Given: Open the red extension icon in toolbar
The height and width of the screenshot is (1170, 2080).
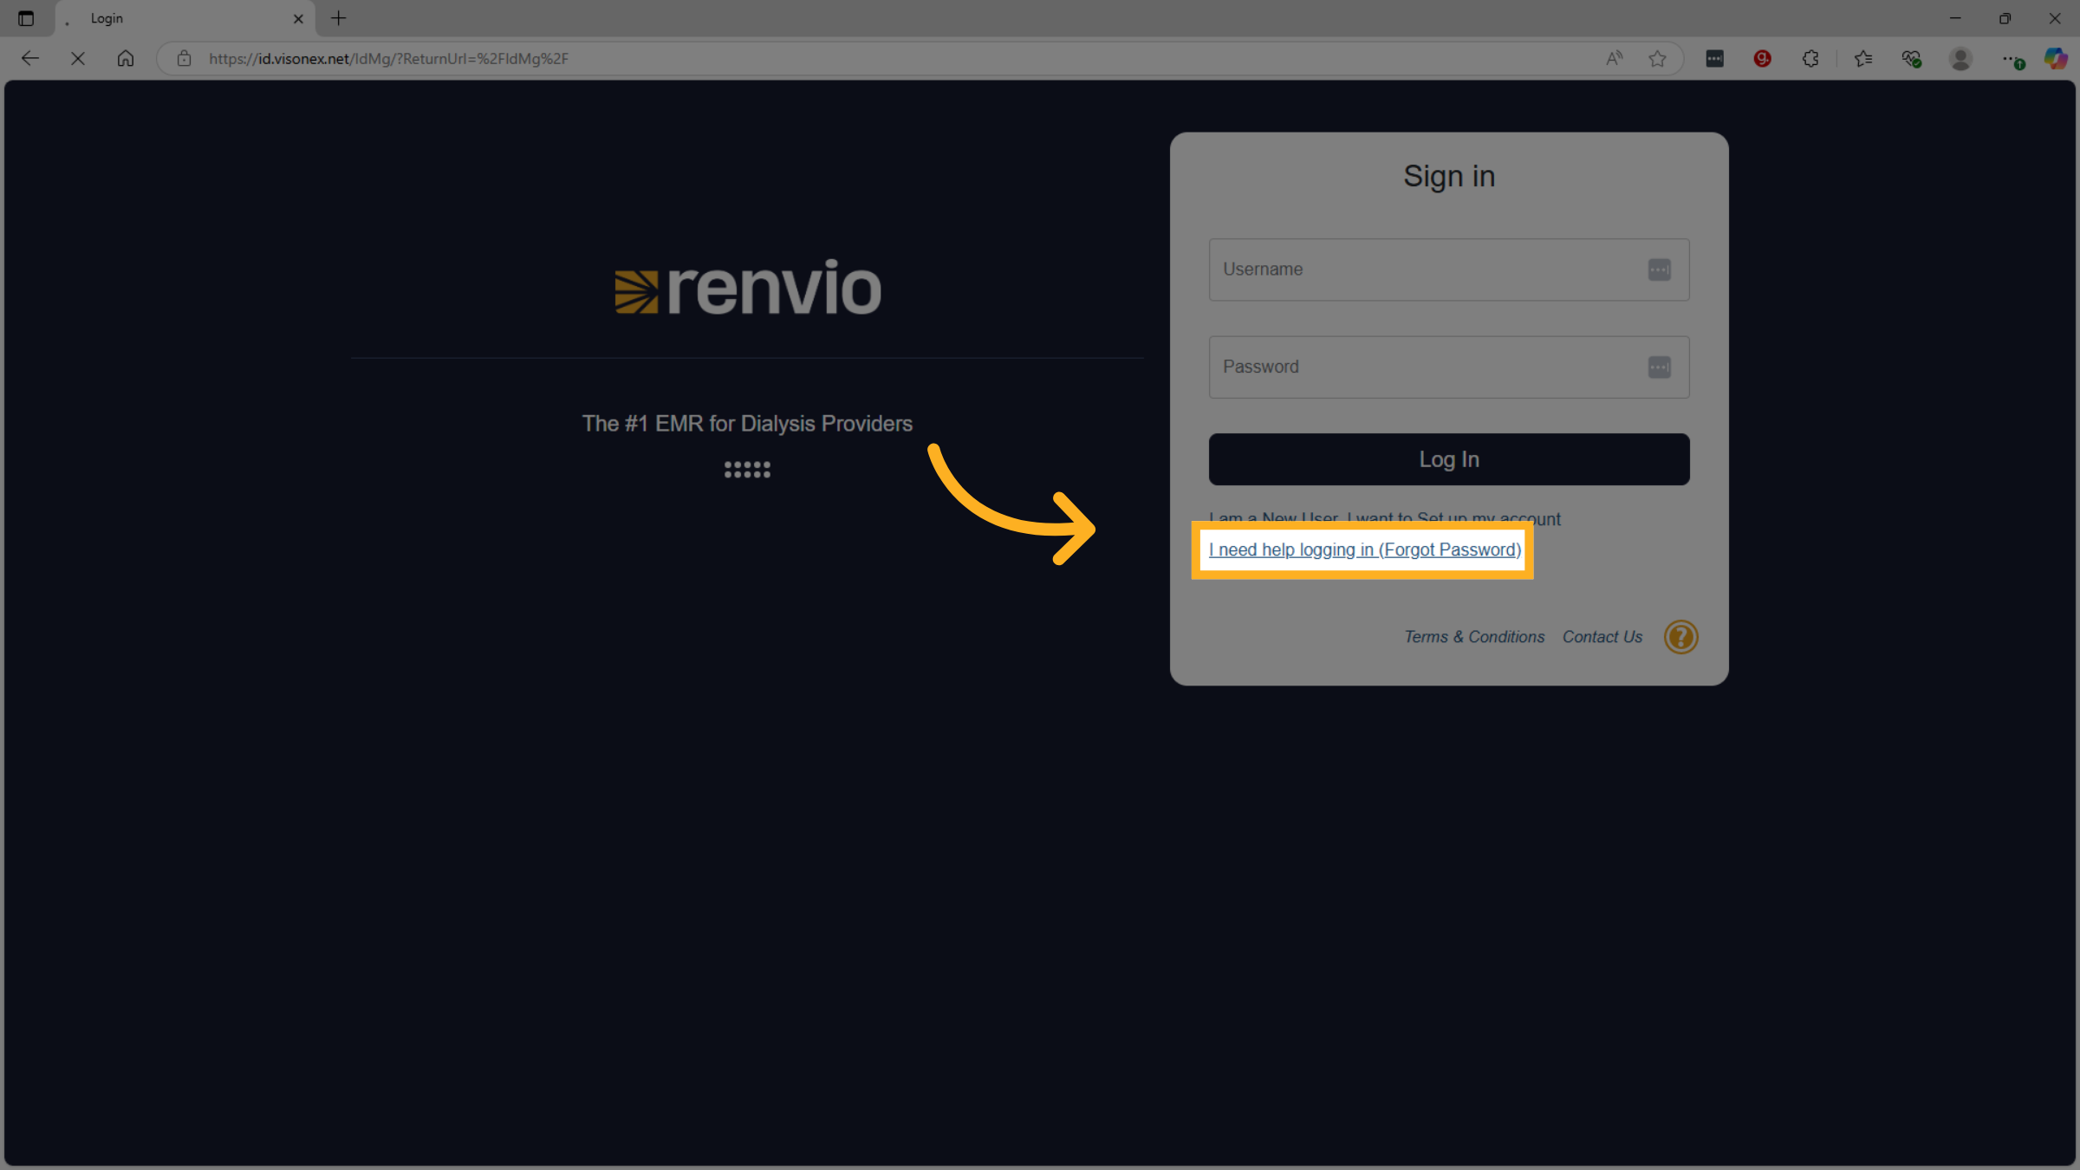Looking at the screenshot, I should coord(1762,58).
